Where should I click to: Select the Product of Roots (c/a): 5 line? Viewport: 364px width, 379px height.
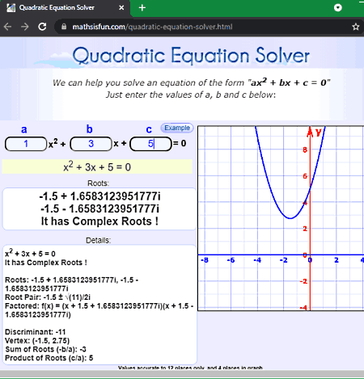tap(49, 358)
